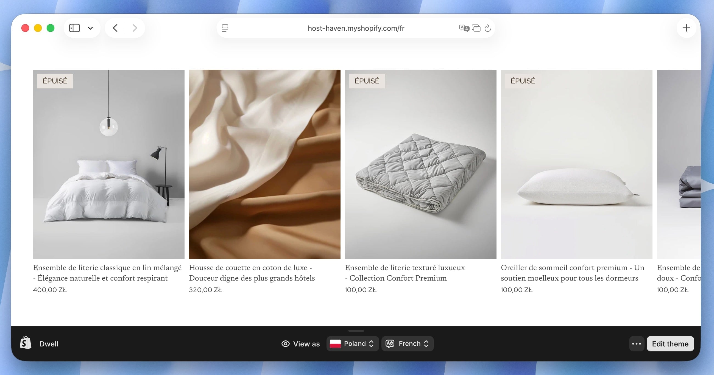Toggle the back navigation arrow
Viewport: 714px width, 375px height.
point(115,28)
